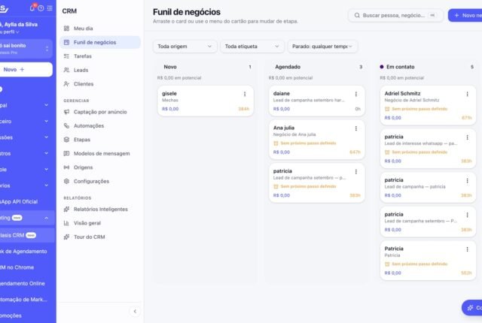Open the Toda origem dropdown
482x323 pixels.
185,47
